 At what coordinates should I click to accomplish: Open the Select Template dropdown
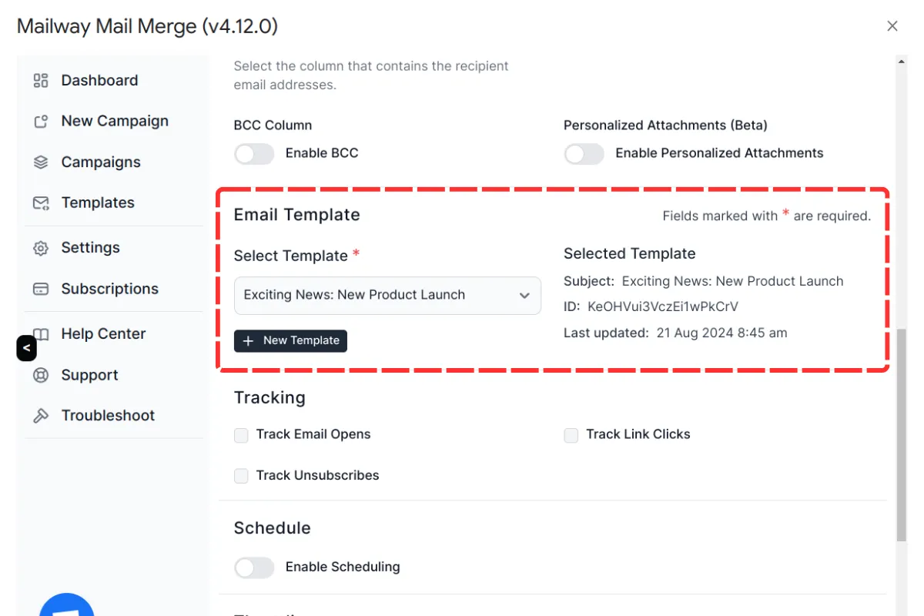tap(387, 295)
